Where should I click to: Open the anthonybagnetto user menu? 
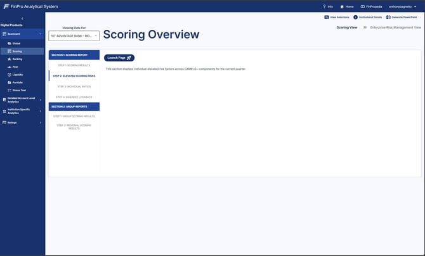pos(402,6)
